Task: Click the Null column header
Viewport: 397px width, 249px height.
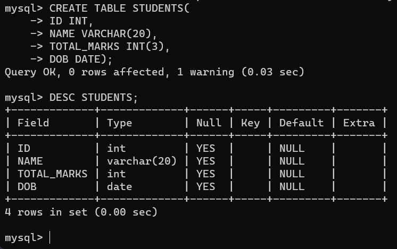Action: tap(209, 123)
